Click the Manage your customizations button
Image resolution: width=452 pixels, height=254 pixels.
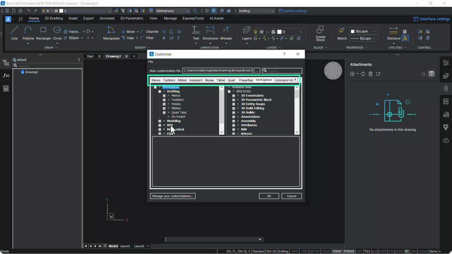tap(173, 196)
